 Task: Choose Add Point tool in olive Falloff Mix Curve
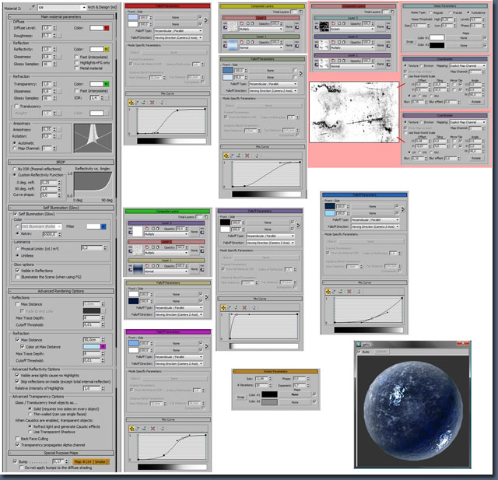(x=239, y=156)
